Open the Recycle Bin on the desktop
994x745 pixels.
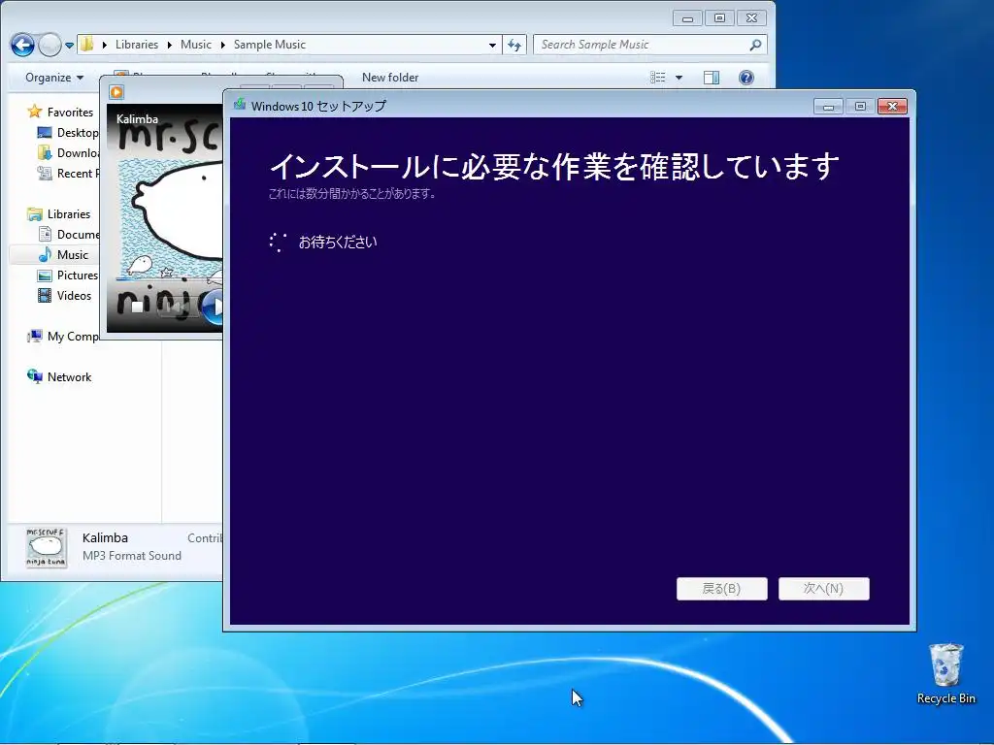945,673
